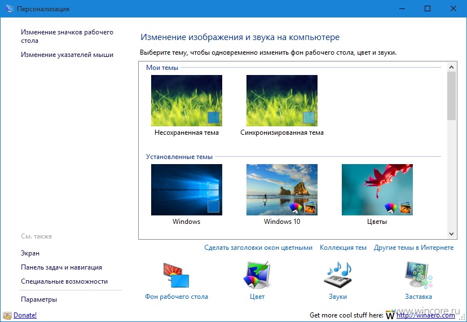Screen dimensions: 467x322
Task: Open the Color (Цвет) monitor icon
Action: tap(257, 275)
